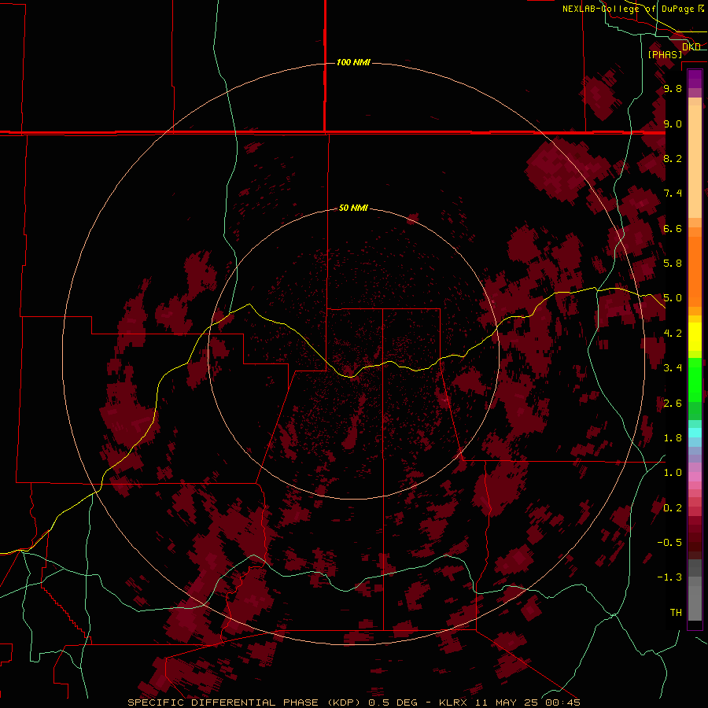
Task: Click the 100 NMI range ring label
Action: click(353, 62)
